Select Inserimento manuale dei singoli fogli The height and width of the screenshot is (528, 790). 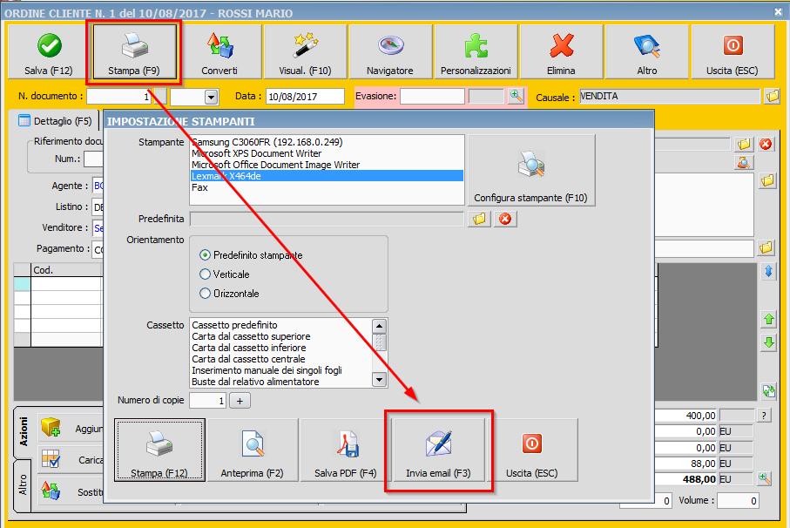click(281, 370)
